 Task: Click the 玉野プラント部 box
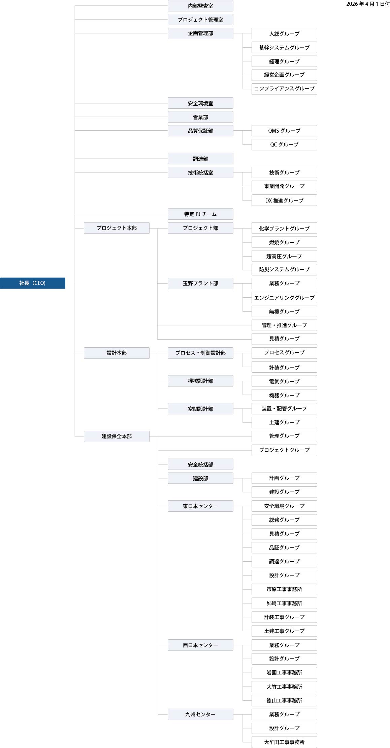[x=200, y=284]
